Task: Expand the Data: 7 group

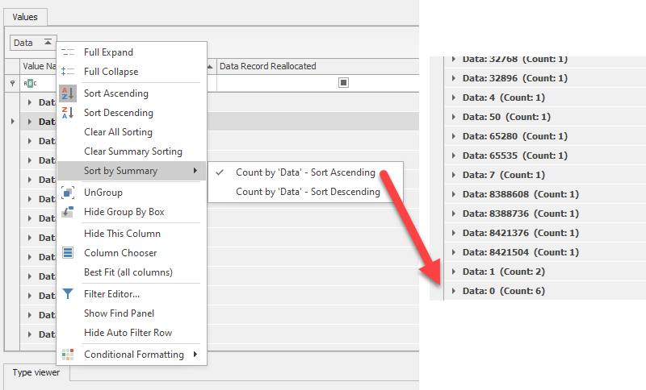Action: point(454,175)
